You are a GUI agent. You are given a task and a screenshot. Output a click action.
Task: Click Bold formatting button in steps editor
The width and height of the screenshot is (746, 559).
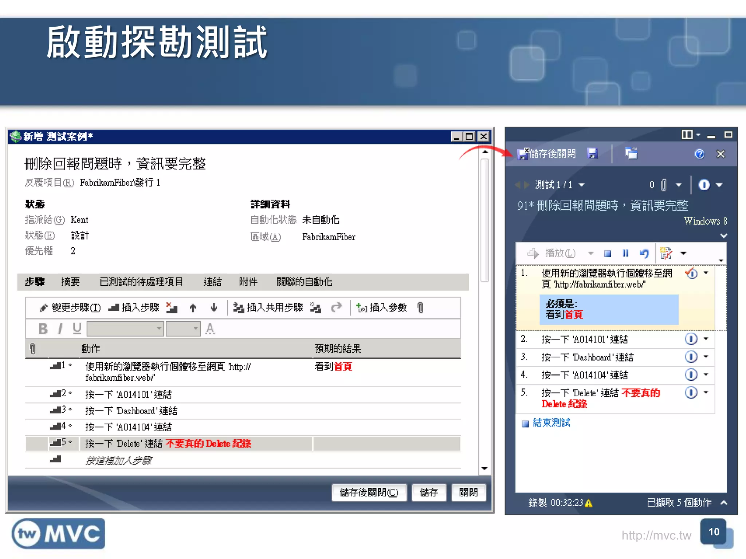43,329
